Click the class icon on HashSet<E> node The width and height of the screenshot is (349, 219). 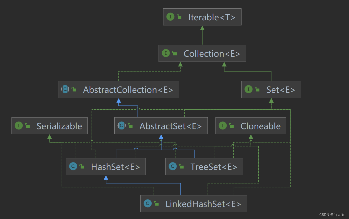coord(73,166)
